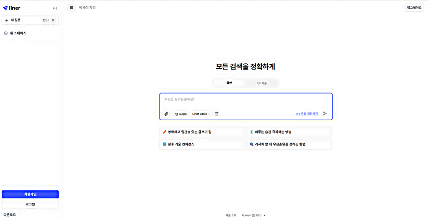Screen dimensions: 429x220
Task: Switch to the 에세이 작성 tab
Action: point(87,8)
